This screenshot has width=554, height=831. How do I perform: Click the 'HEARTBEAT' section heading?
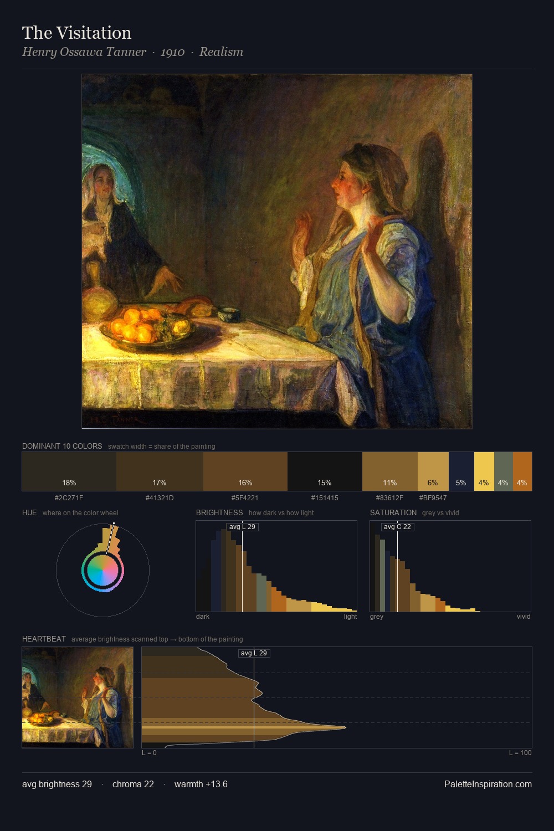tap(44, 639)
